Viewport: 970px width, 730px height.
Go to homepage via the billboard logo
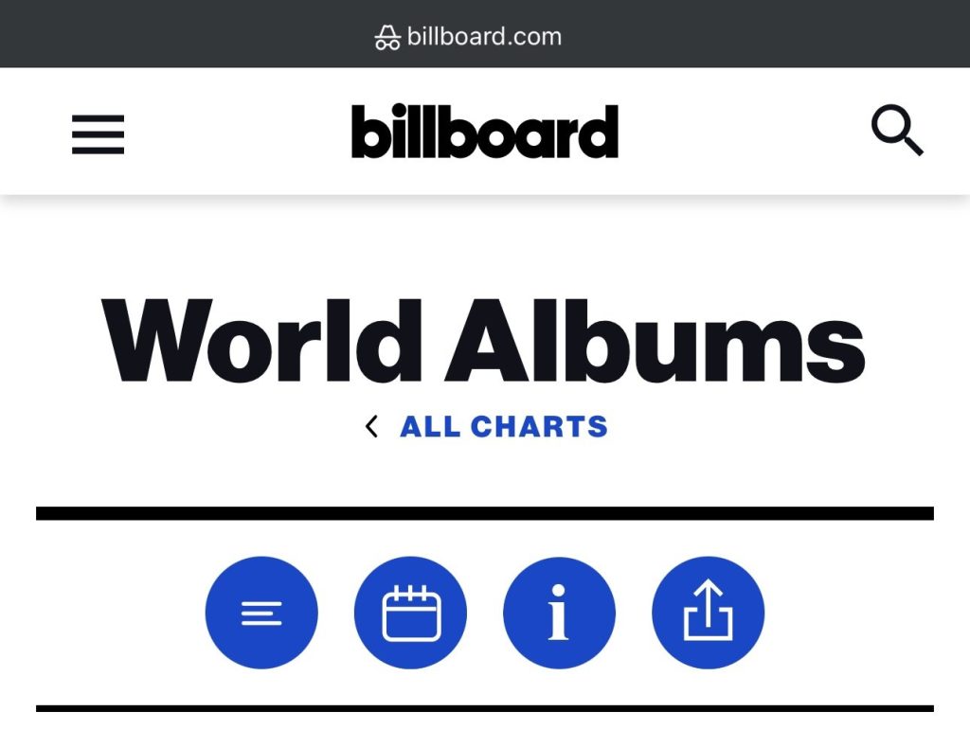[485, 131]
